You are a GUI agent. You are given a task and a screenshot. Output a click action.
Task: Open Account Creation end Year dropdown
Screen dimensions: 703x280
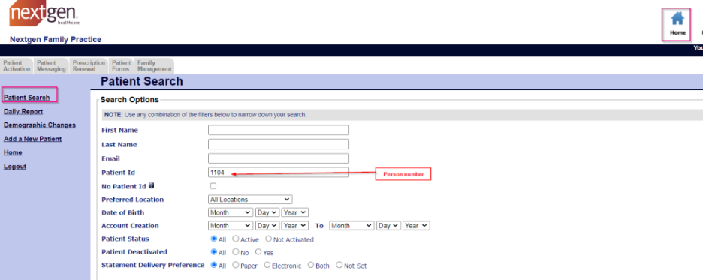click(x=416, y=226)
